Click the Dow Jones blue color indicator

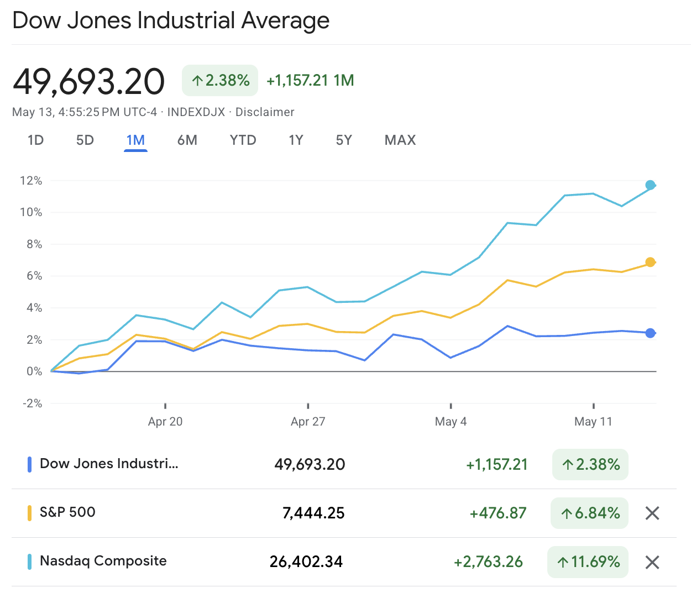tap(30, 464)
